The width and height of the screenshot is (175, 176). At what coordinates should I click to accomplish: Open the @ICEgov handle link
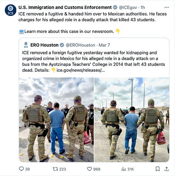click(x=128, y=7)
